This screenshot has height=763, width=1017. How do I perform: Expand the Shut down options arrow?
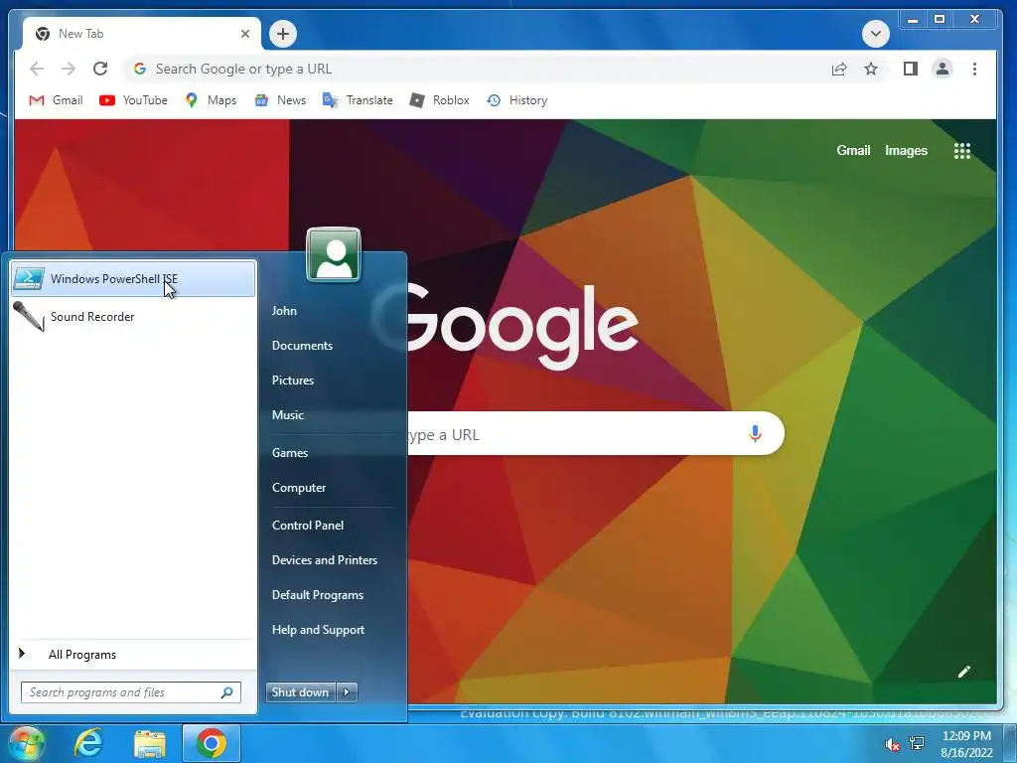[x=347, y=692]
